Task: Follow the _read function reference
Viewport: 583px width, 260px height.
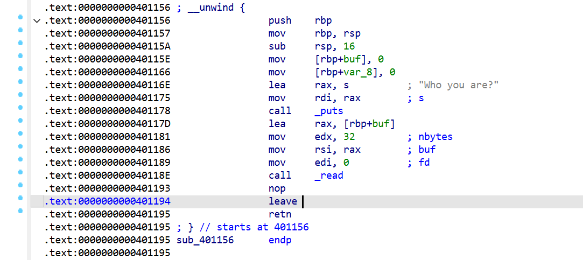Action: coord(329,175)
